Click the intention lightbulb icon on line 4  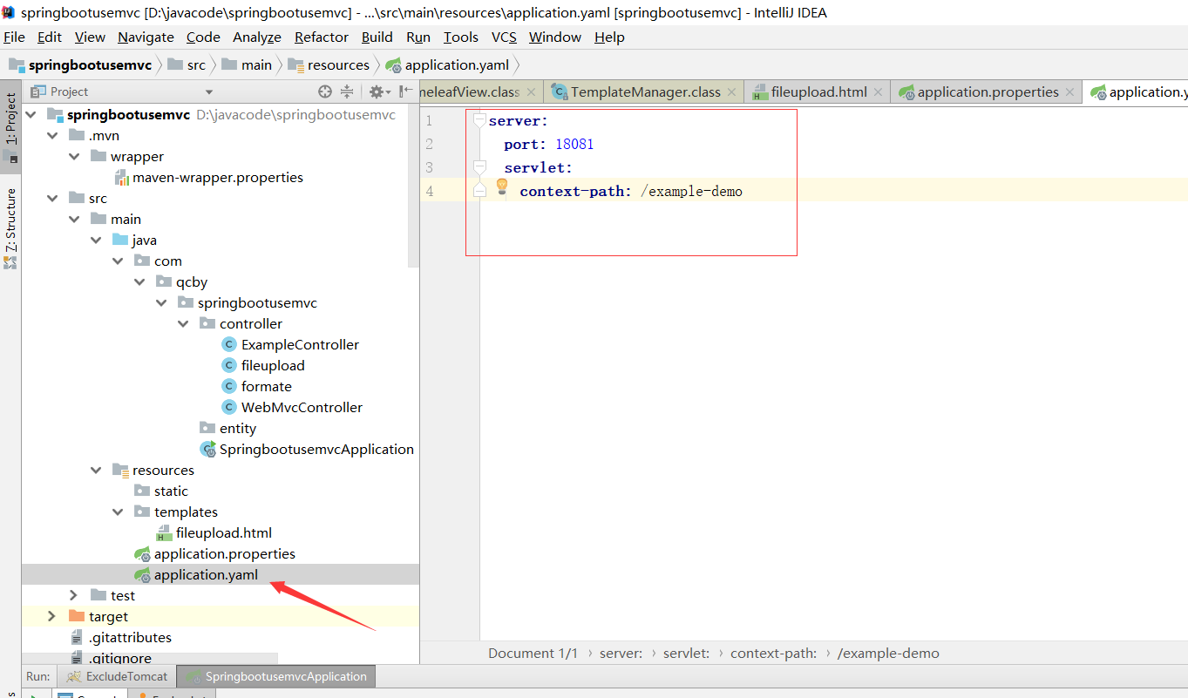point(501,186)
